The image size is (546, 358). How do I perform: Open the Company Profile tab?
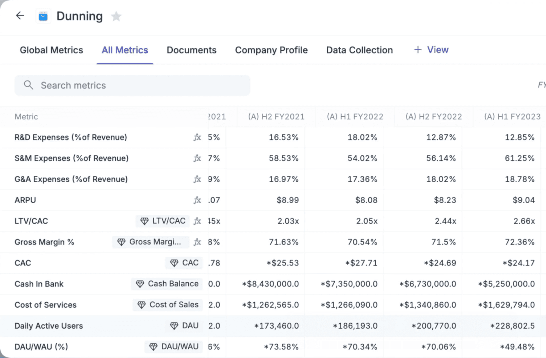click(x=271, y=50)
